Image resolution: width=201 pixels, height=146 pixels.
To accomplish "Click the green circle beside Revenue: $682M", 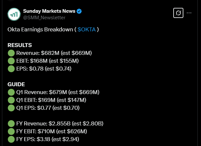I will click(x=11, y=53).
